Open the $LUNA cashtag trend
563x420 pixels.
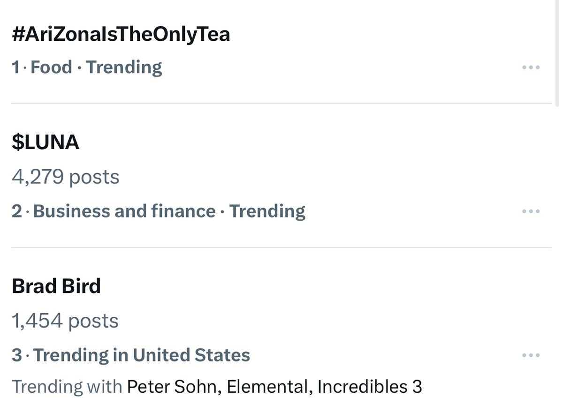46,142
